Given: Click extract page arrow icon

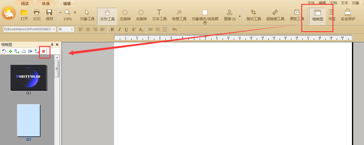Looking at the screenshot, I should click(x=30, y=51).
